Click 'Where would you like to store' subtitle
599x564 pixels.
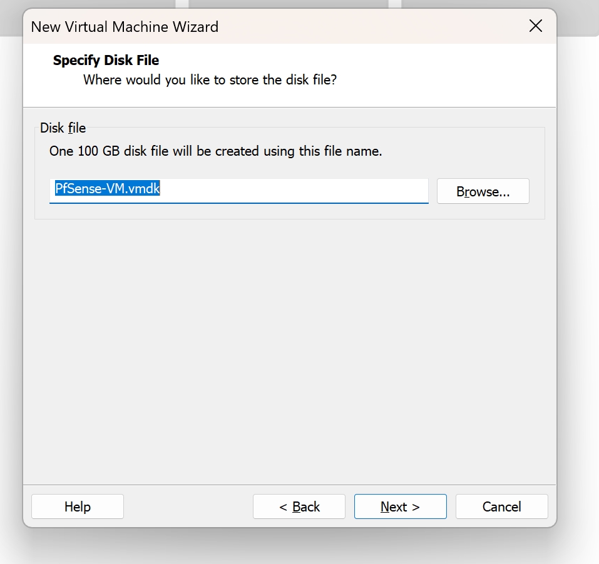(x=210, y=80)
